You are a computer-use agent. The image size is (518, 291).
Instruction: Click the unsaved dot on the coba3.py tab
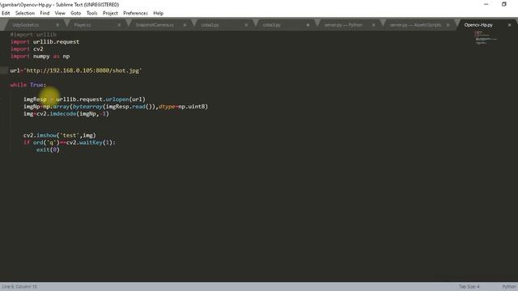(x=308, y=25)
